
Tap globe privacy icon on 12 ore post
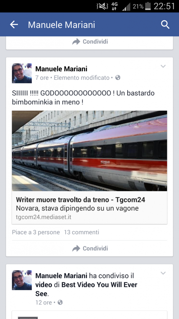[60, 302]
